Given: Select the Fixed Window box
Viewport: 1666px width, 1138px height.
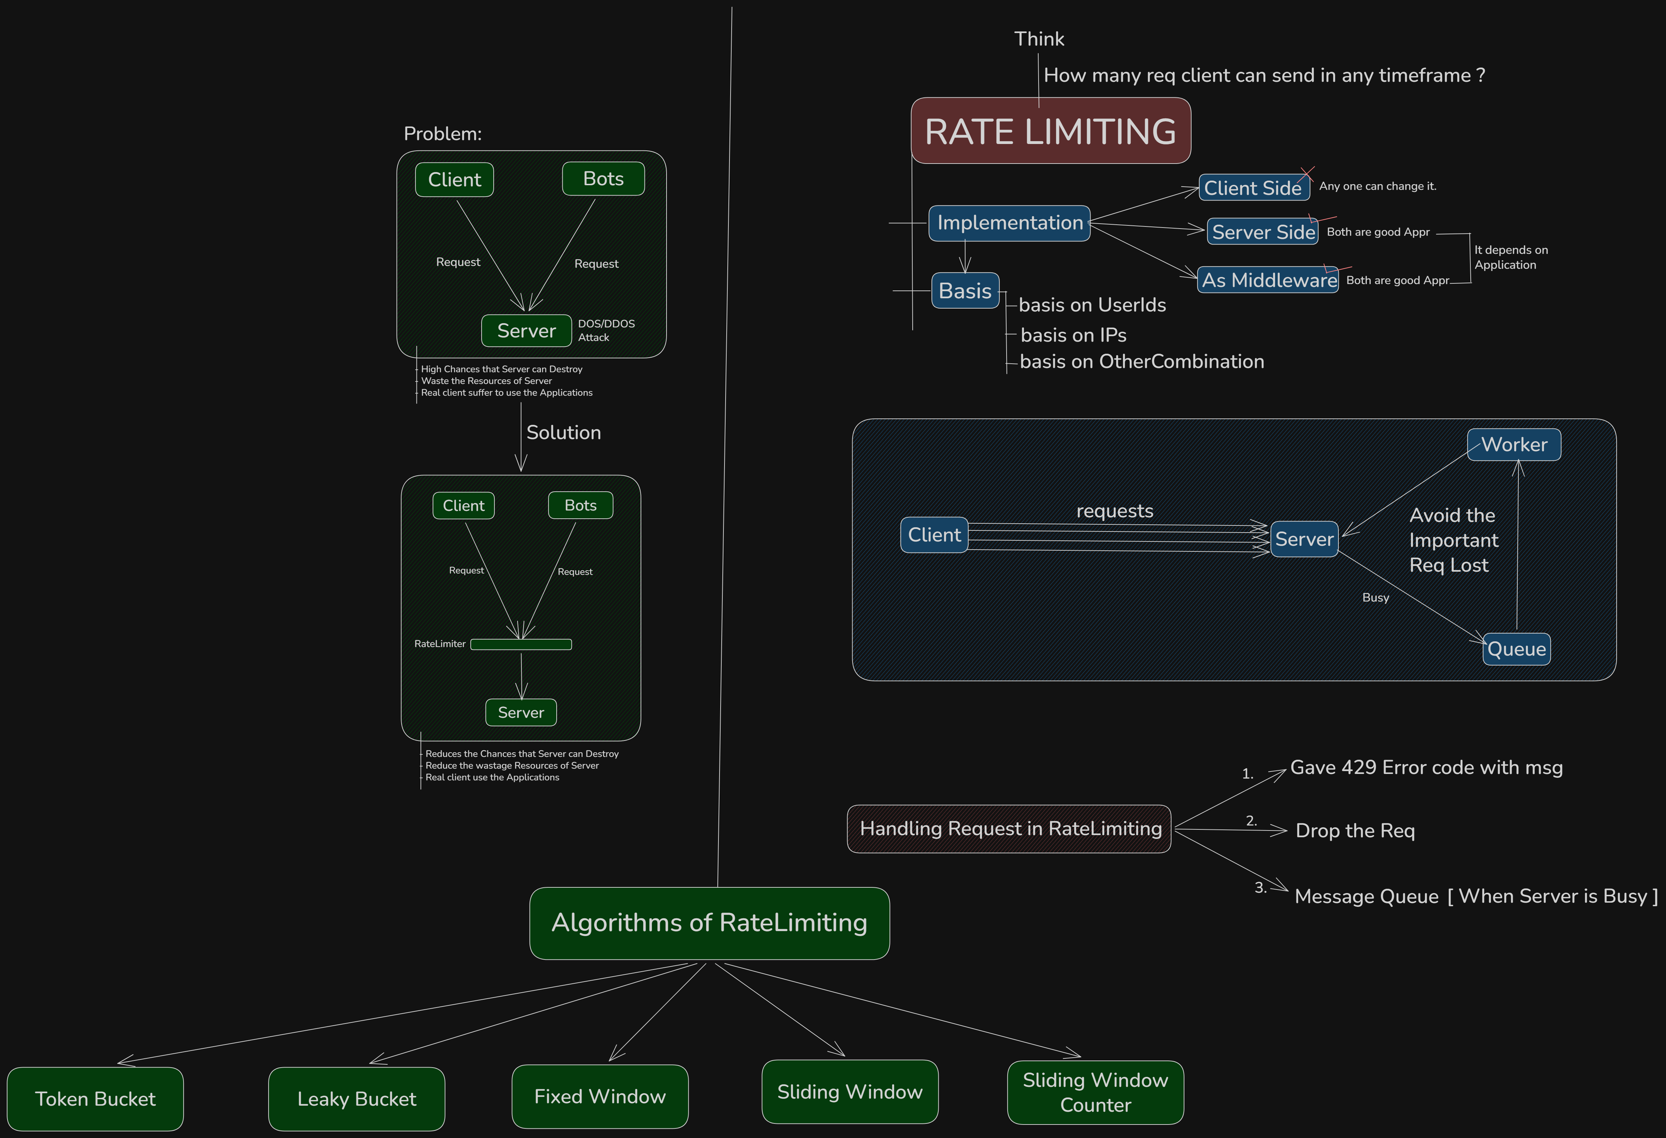Looking at the screenshot, I should [x=600, y=1096].
